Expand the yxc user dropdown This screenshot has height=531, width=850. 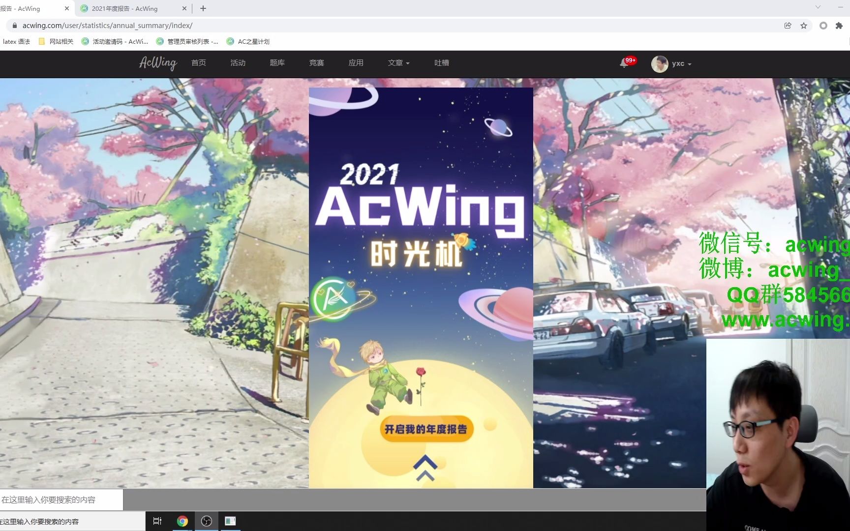pos(682,64)
